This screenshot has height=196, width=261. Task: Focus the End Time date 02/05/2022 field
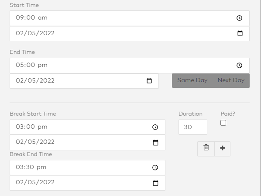click(x=84, y=81)
